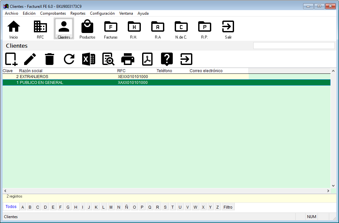Screen dimensions: 339x223
Task: Add a new client record
Action: (x=11, y=59)
